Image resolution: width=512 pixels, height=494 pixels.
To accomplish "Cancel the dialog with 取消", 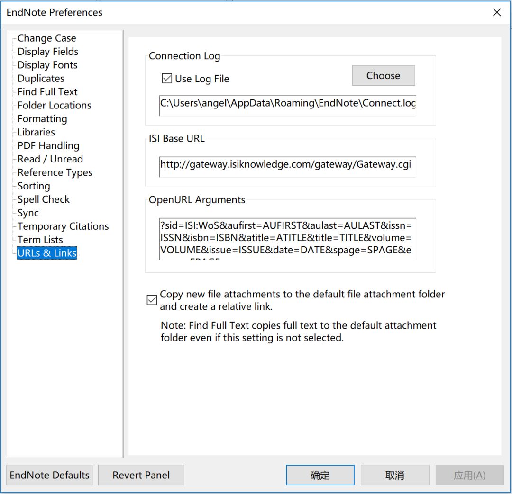I will pyautogui.click(x=395, y=475).
